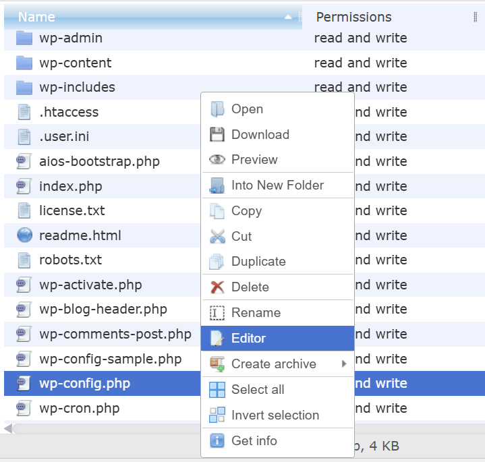Click the Into New Folder icon
Viewport: 485px width, 462px height.
217,185
